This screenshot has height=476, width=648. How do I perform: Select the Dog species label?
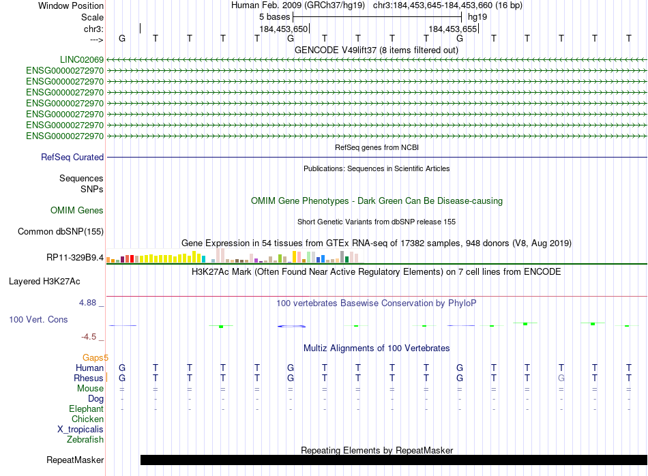(96, 399)
